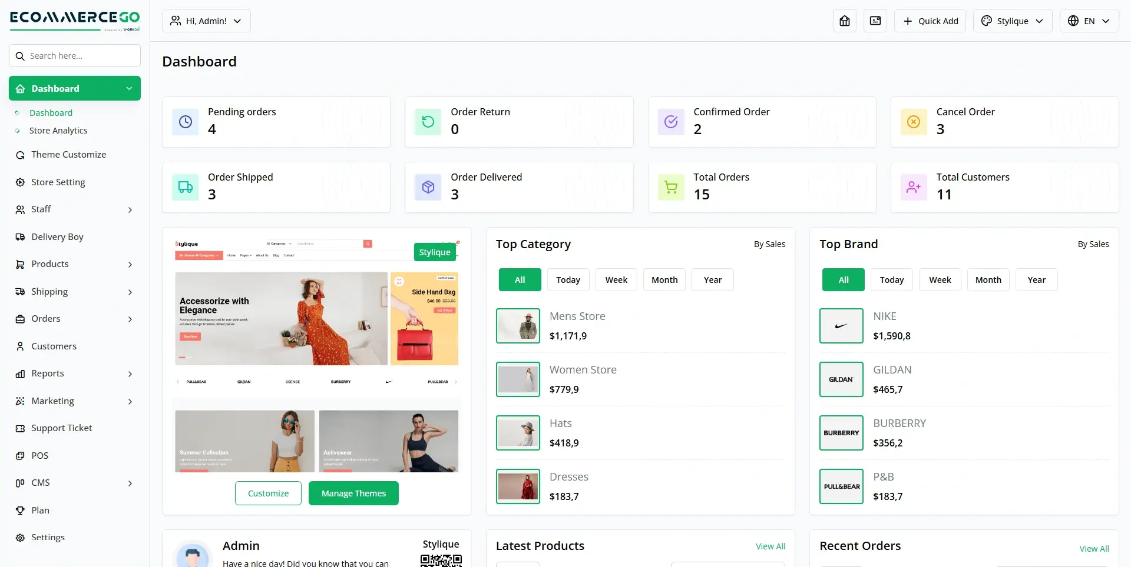
Task: Select the POS icon in the sidebar
Action: 20,455
